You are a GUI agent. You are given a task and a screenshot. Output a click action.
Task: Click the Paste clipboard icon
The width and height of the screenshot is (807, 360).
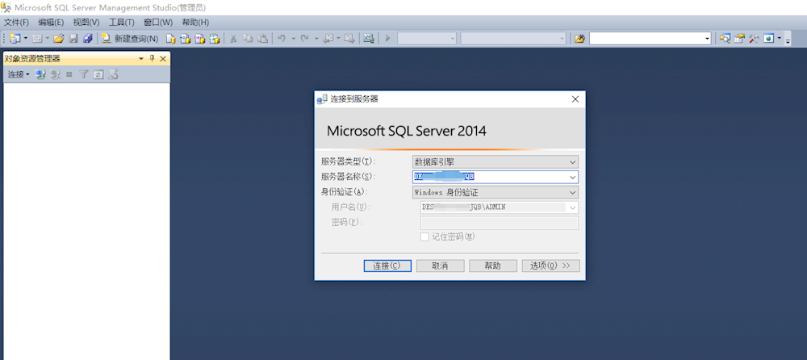point(262,38)
